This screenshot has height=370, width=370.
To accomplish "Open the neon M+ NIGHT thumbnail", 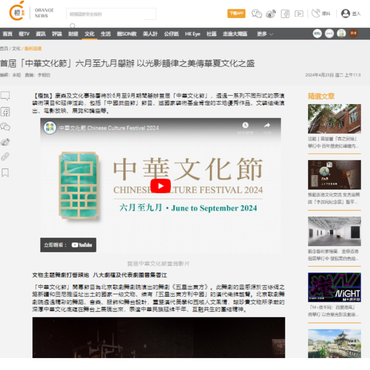I will (x=334, y=287).
